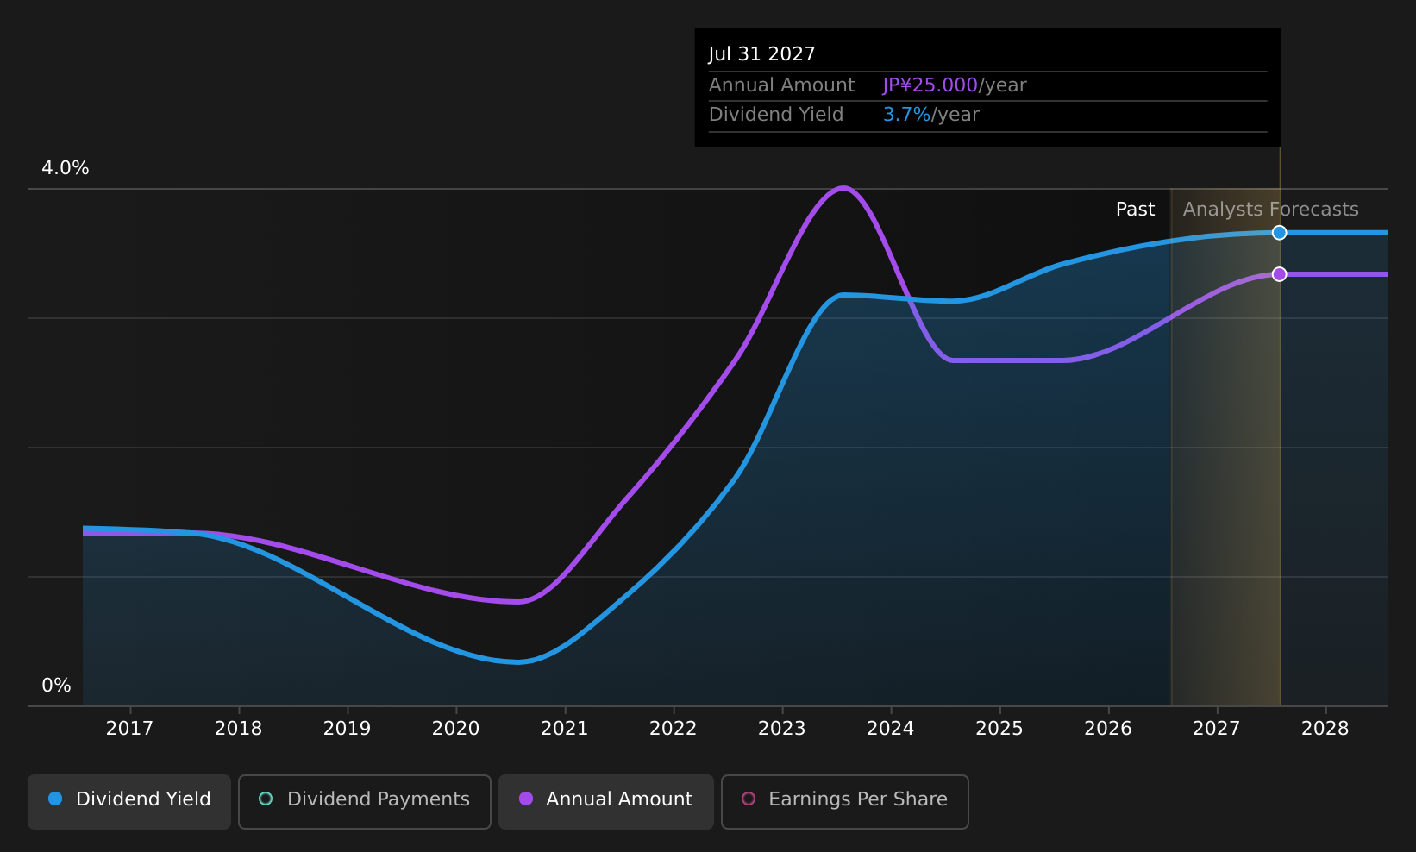Click the 2018 x-axis label
1416x852 pixels.
[x=238, y=729]
